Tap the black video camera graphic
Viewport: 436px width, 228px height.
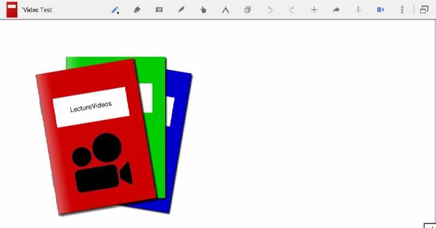(102, 163)
